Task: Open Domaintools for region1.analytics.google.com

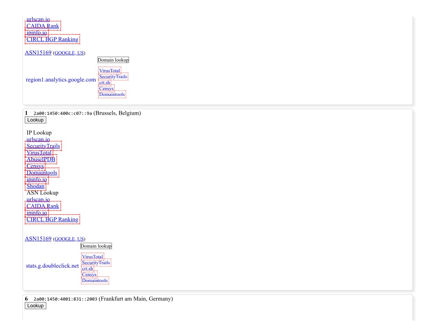Action: [112, 94]
